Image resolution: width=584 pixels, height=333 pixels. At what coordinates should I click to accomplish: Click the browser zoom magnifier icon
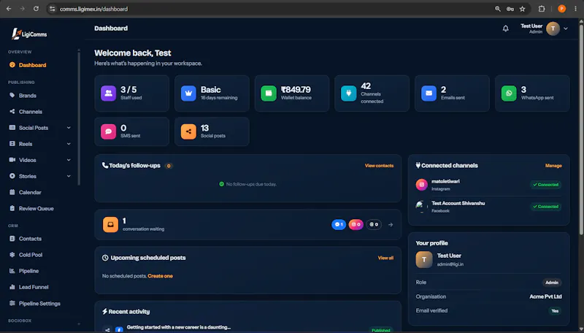pos(498,9)
